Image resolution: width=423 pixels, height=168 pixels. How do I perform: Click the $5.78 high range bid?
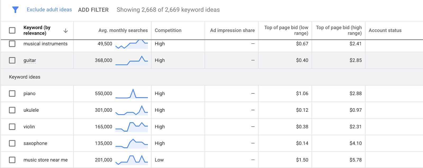(356, 160)
